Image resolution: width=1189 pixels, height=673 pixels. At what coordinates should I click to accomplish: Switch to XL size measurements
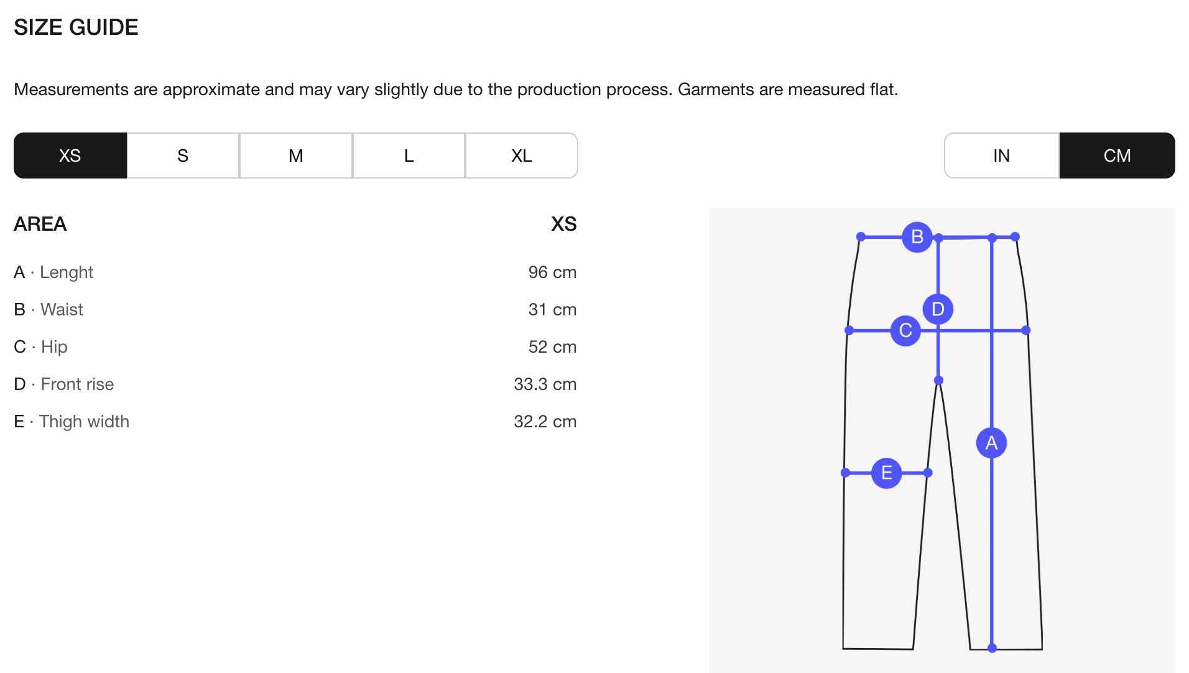521,155
